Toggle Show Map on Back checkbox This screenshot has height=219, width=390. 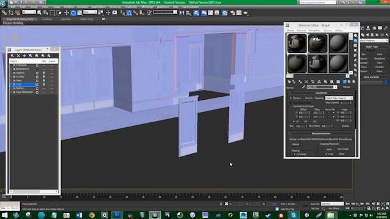click(291, 103)
